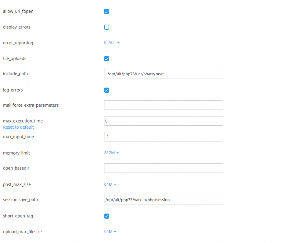
Task: Open the error_reporting E_ALL dropdown
Action: coord(112,42)
